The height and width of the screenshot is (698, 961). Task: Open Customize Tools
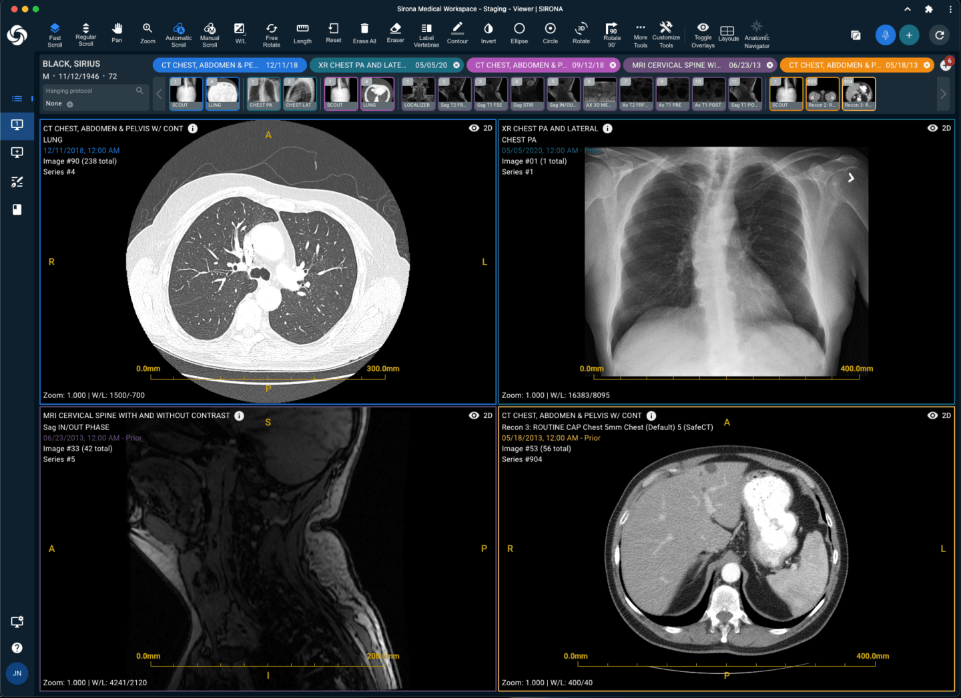[666, 35]
